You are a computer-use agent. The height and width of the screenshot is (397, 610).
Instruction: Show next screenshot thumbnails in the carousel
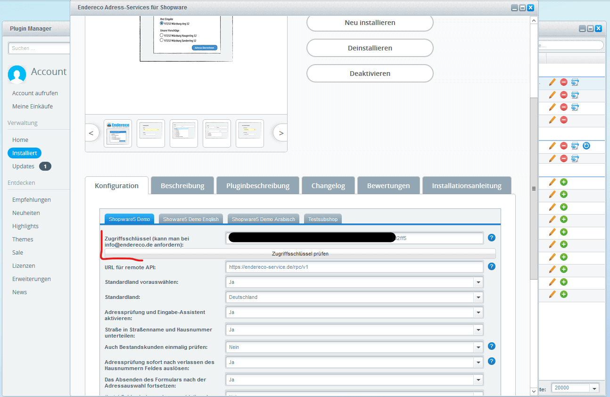tap(281, 133)
